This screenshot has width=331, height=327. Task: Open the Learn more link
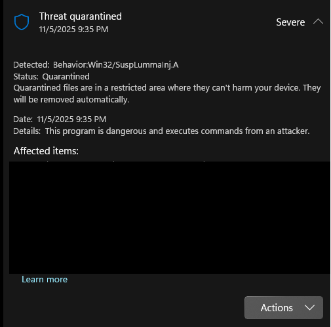coord(45,279)
